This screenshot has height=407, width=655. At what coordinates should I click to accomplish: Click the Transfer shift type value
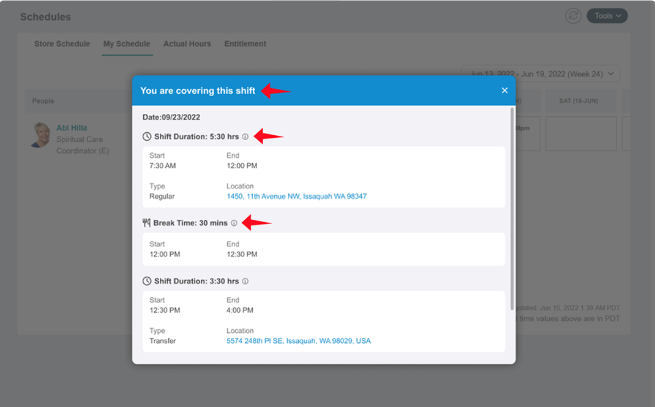tap(163, 341)
